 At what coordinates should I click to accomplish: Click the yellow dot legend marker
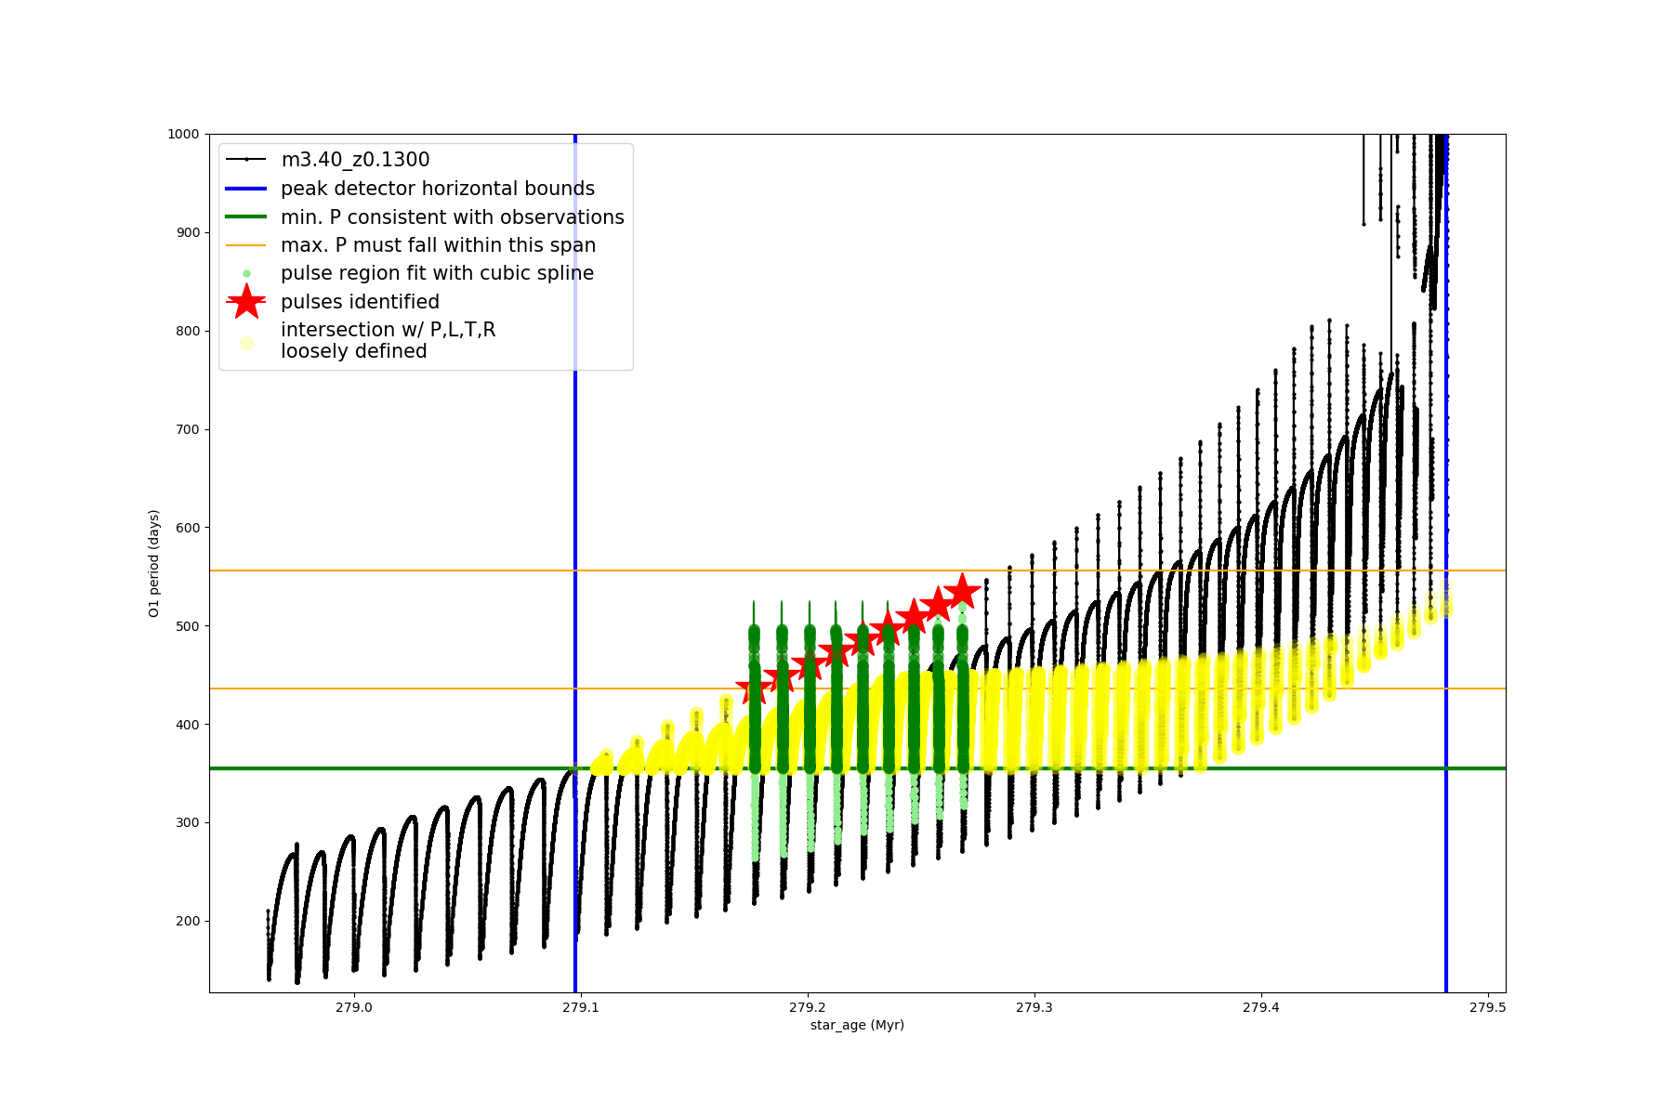246,343
